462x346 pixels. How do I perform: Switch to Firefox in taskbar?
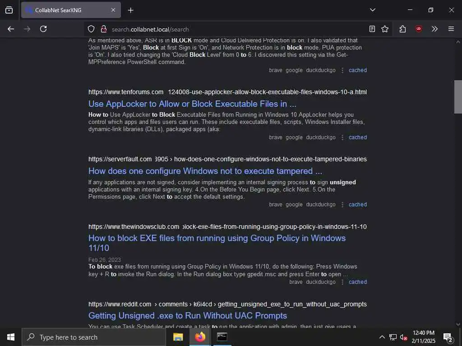tap(200, 337)
